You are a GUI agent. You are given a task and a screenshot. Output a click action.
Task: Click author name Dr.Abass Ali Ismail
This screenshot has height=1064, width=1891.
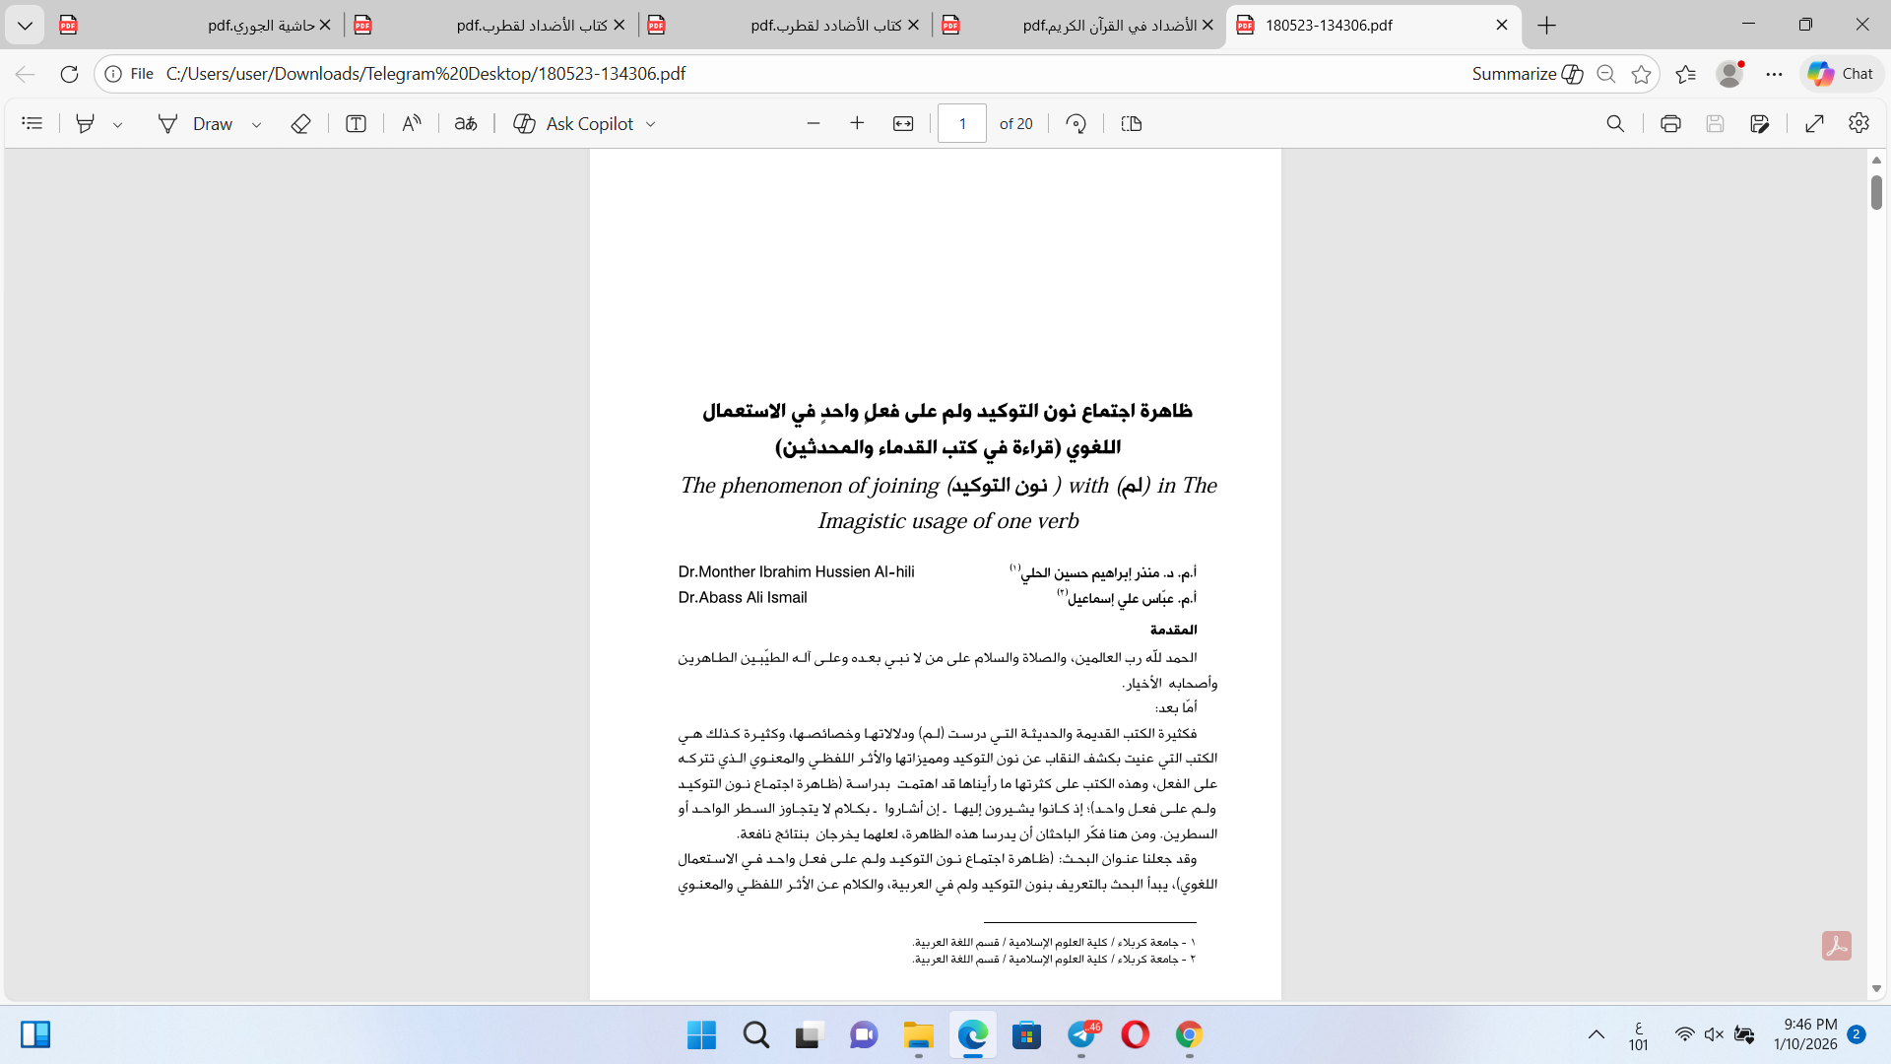point(743,597)
